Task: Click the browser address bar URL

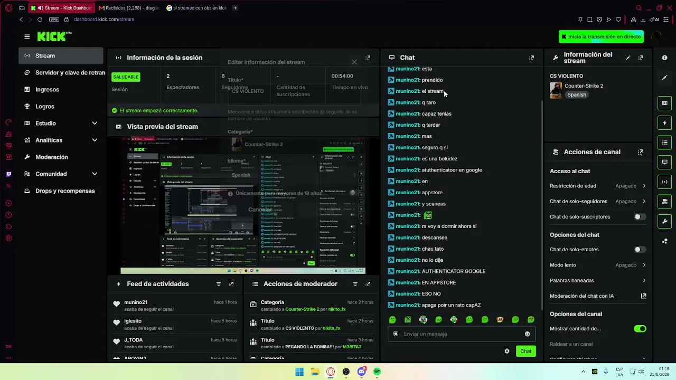Action: click(104, 20)
